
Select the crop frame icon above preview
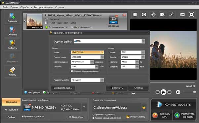coord(135,15)
